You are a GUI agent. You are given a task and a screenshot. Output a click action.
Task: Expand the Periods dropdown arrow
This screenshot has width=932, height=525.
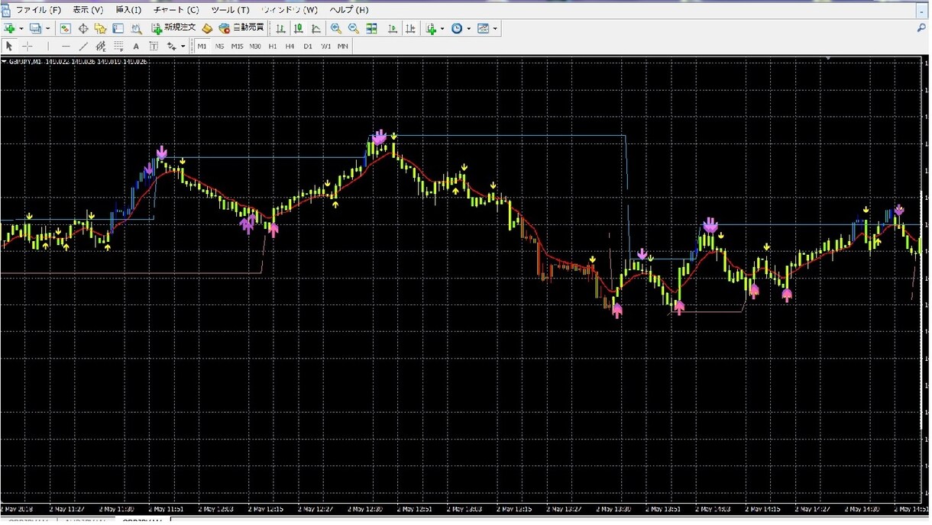pos(468,28)
